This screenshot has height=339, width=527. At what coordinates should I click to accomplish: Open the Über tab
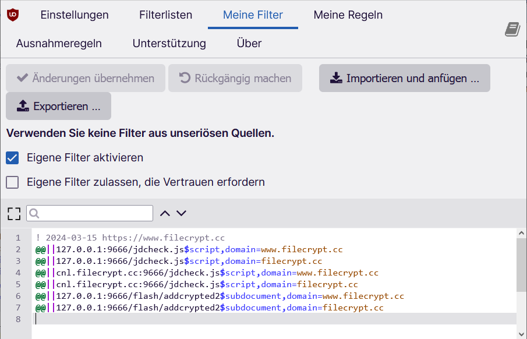249,44
